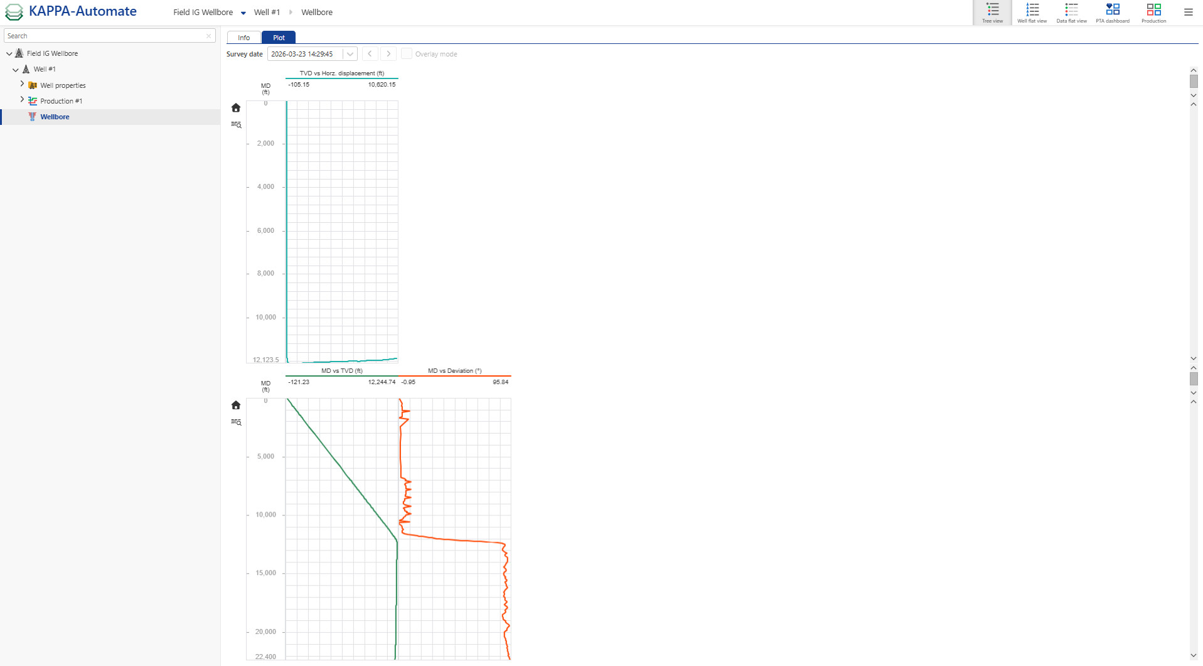Screen dimensions: 1203x666
Task: Expand the Well properties node
Action: click(22, 84)
